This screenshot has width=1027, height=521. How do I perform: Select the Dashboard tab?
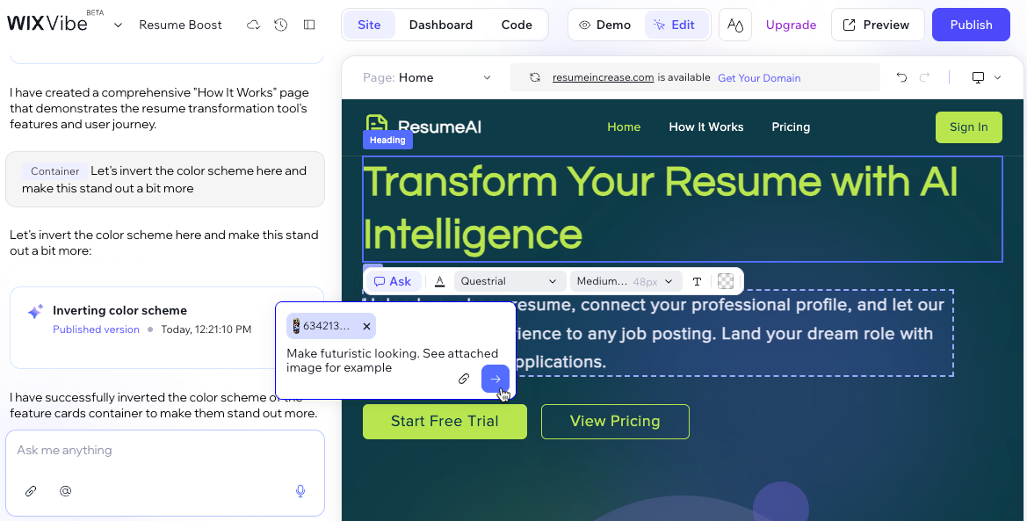(x=441, y=25)
